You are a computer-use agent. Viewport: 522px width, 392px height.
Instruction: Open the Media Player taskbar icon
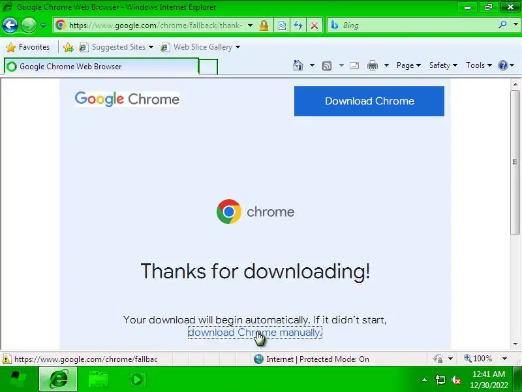pos(136,380)
